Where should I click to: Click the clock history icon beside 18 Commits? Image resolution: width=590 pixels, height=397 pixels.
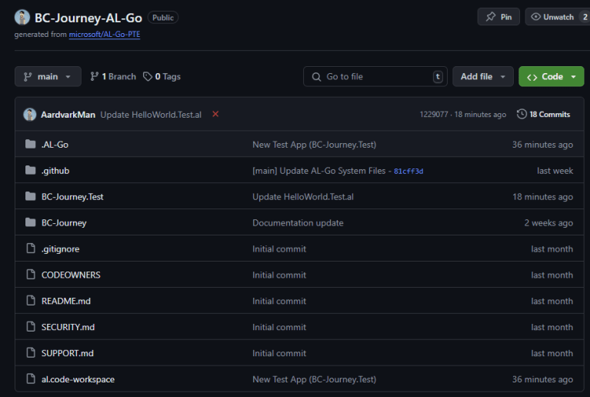point(522,114)
